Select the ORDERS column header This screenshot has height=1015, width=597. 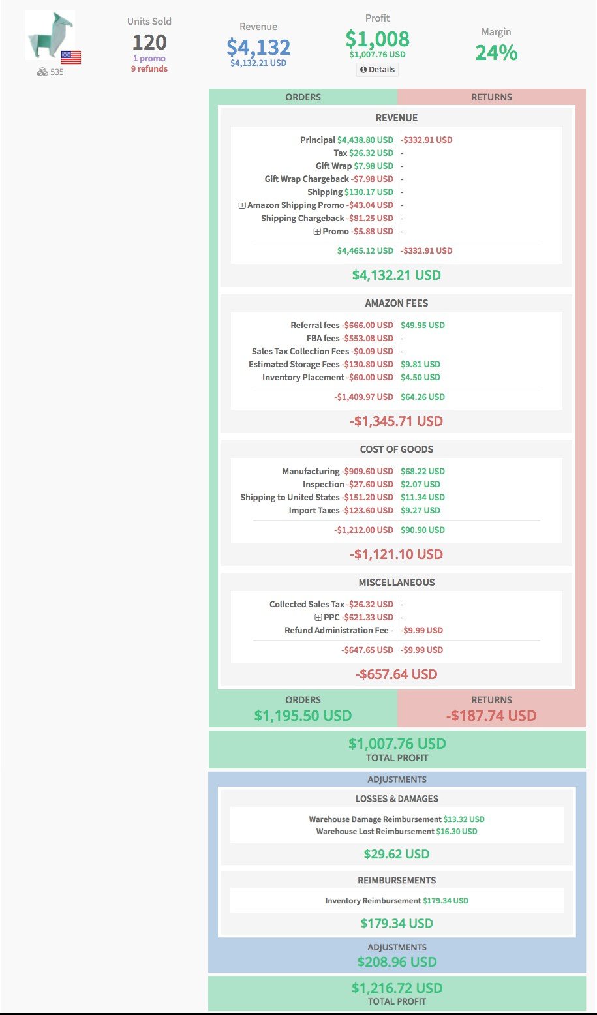pos(303,97)
